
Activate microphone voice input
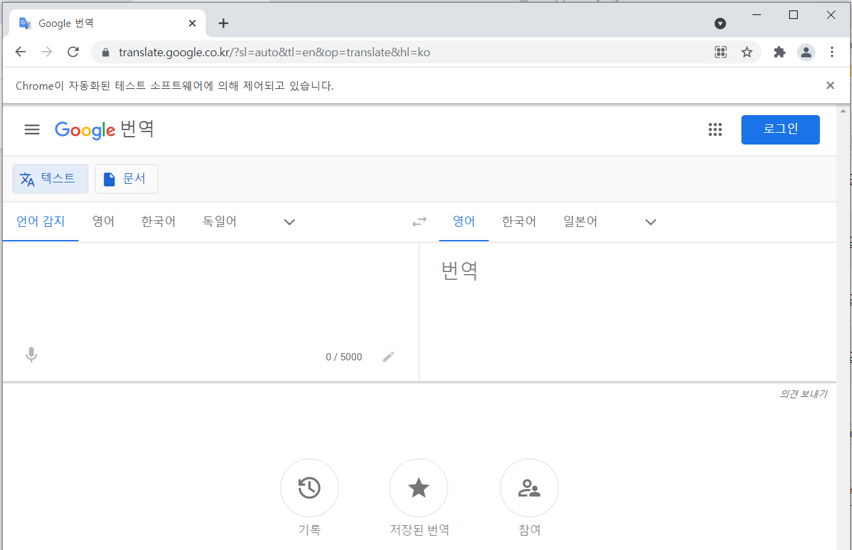click(x=31, y=355)
